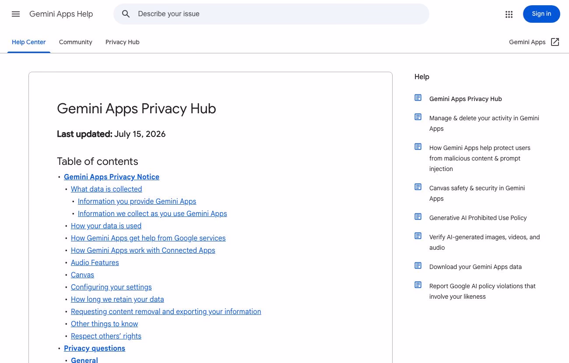Open Manage & delete your activity article

tap(484, 123)
